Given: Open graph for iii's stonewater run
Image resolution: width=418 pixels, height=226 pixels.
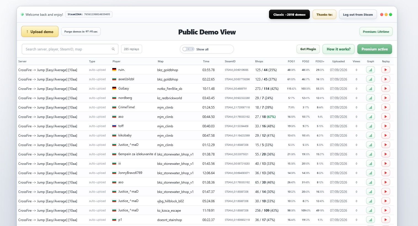Looking at the screenshot, I should click(x=370, y=163).
